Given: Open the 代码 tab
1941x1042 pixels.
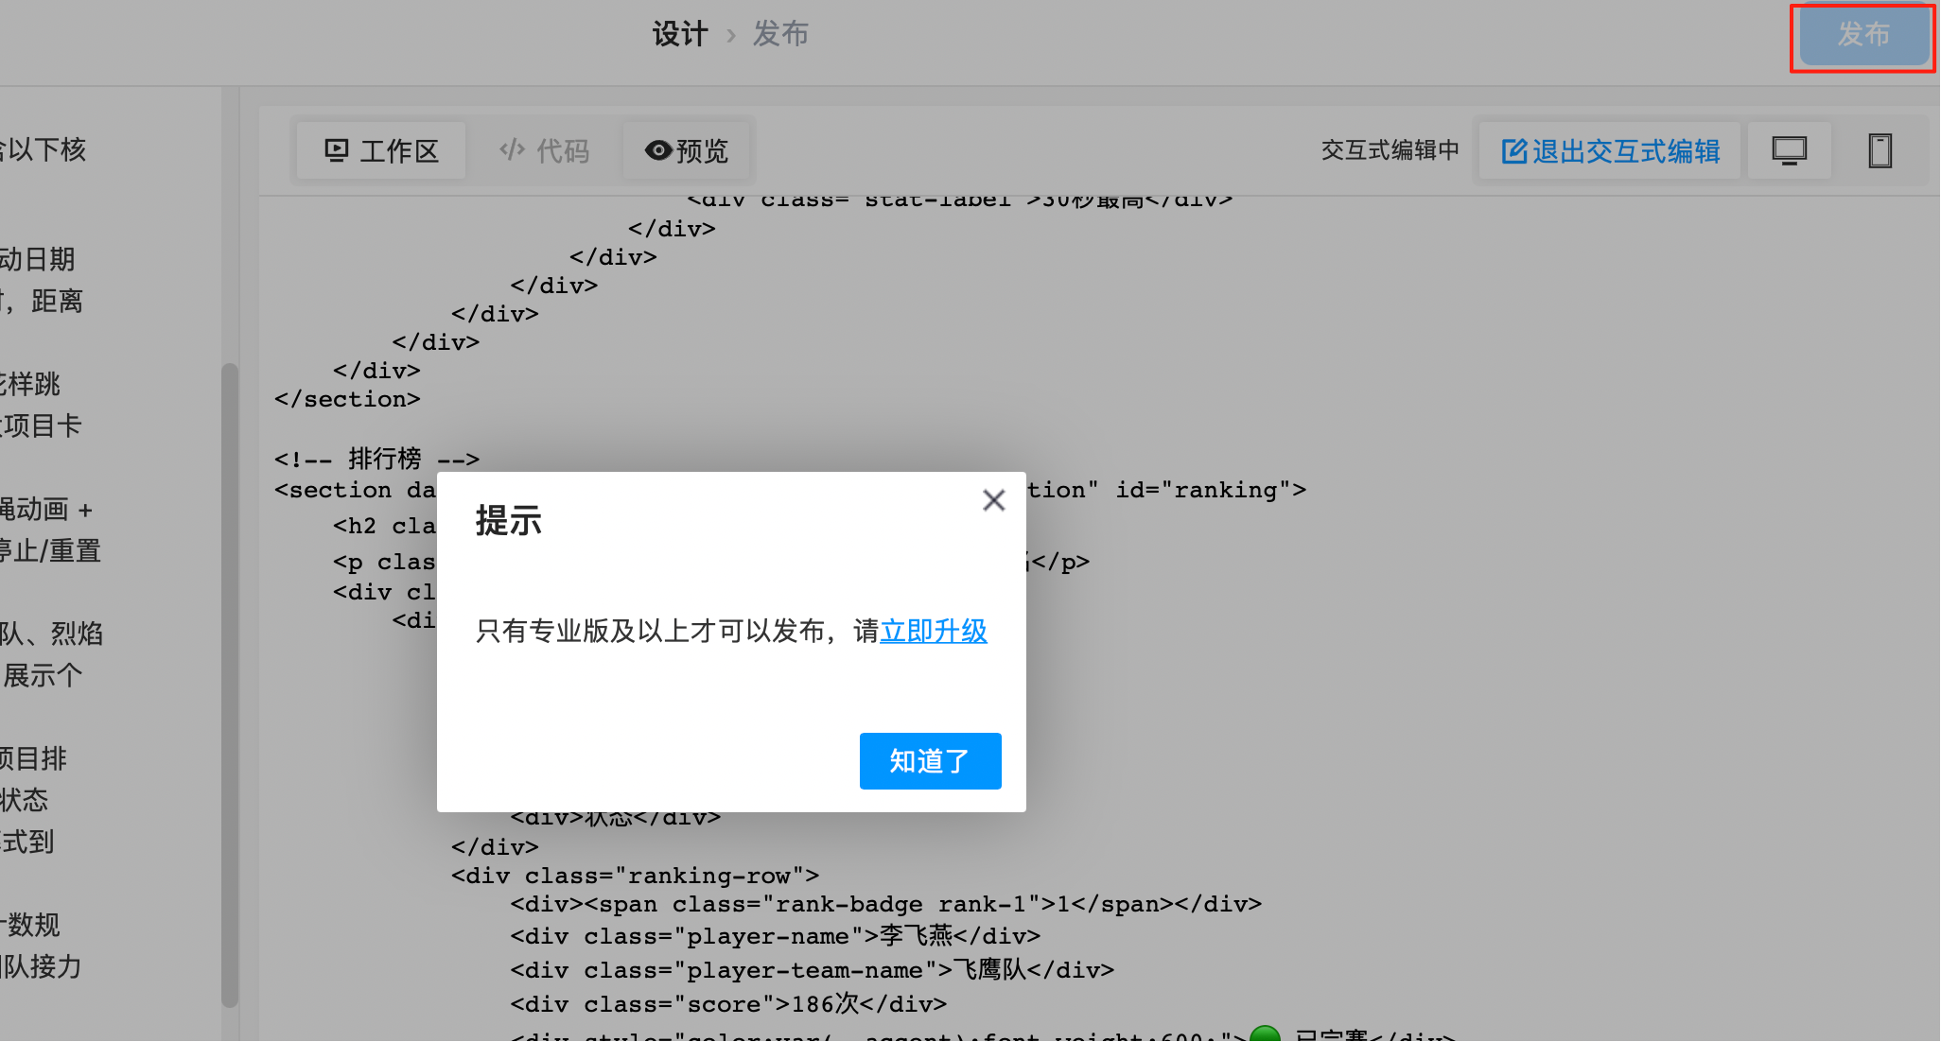Looking at the screenshot, I should (544, 149).
